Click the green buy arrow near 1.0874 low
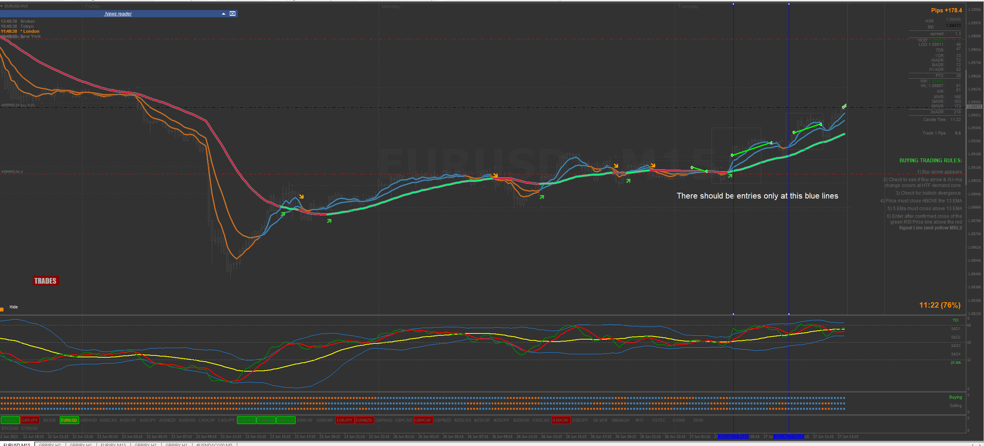Viewport: 984px width, 446px height. [x=329, y=221]
